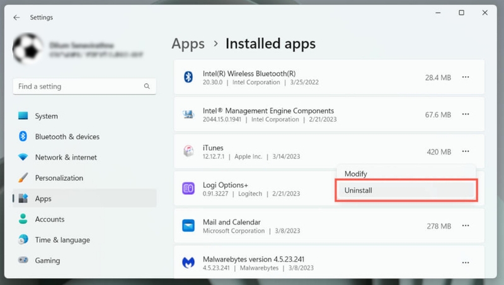Open Gaming settings

48,260
